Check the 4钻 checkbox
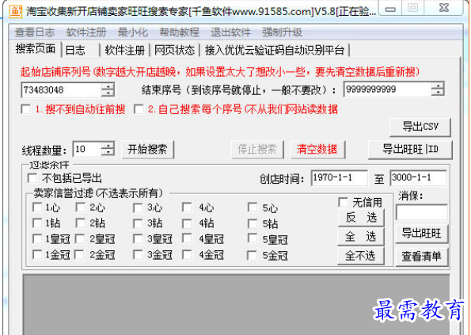The image size is (471, 335). (x=187, y=223)
